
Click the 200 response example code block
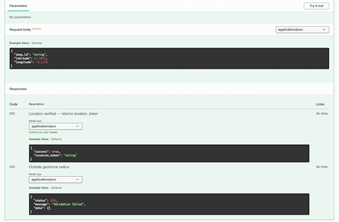[169, 153]
